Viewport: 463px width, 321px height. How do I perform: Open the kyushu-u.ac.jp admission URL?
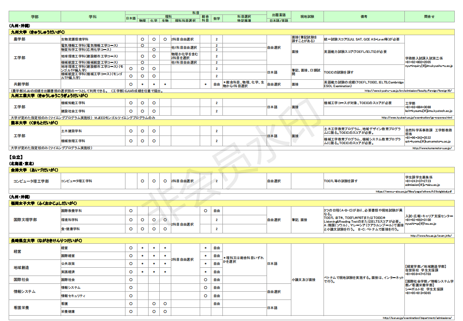point(408,91)
